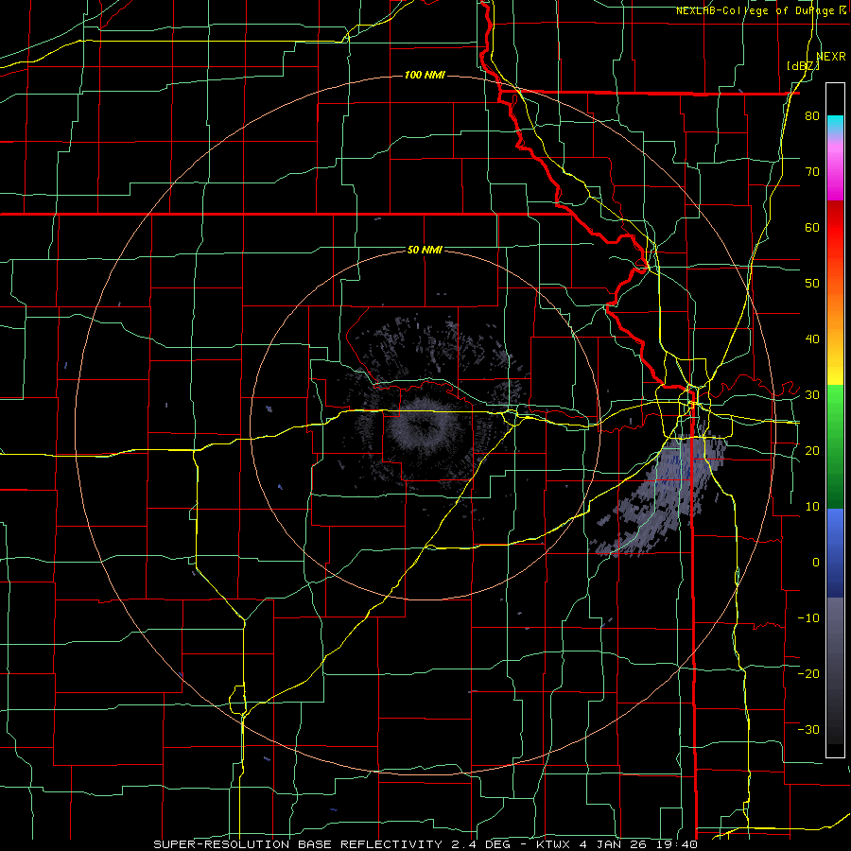Click the "50" value on dBZ scale
The width and height of the screenshot is (851, 851).
click(812, 284)
